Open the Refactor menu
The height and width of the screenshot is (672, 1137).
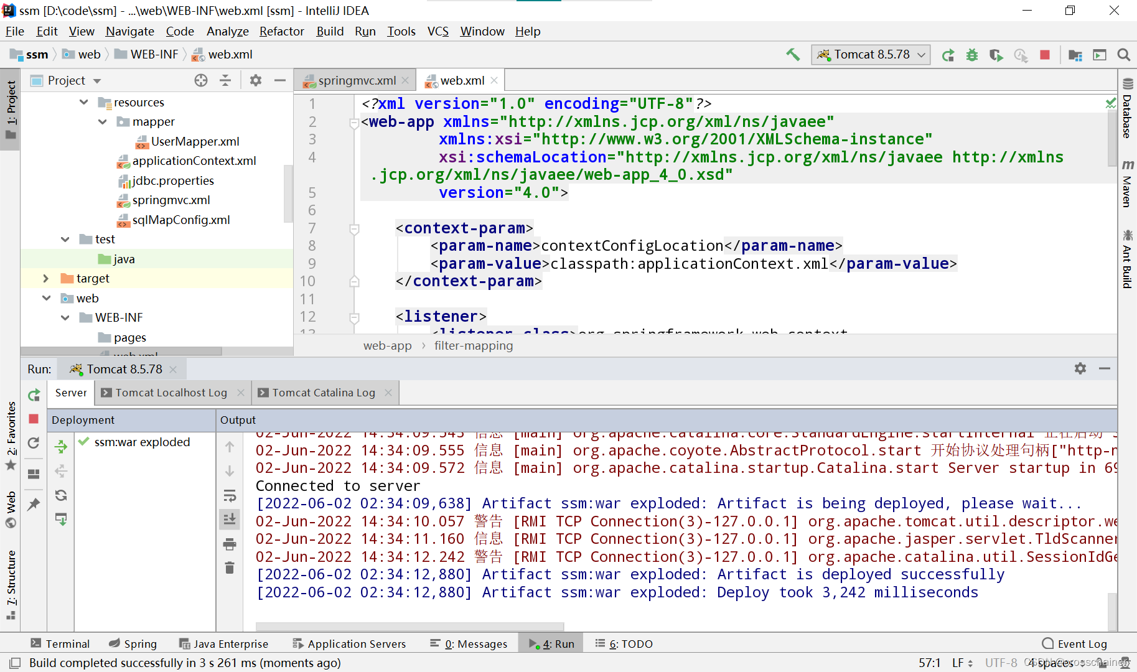coord(282,32)
